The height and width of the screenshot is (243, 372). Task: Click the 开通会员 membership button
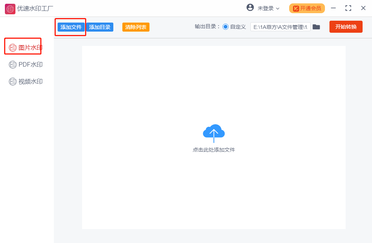tap(307, 8)
